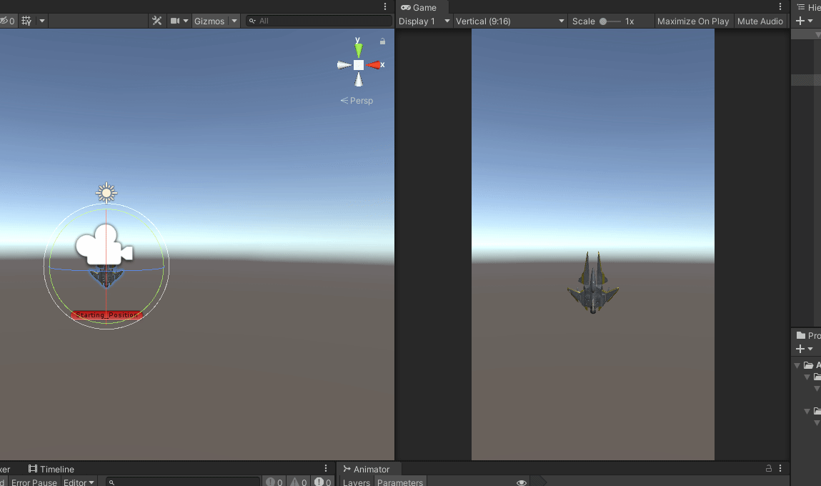The width and height of the screenshot is (821, 486).
Task: Open the grid settings dropdown arrow
Action: click(x=42, y=21)
